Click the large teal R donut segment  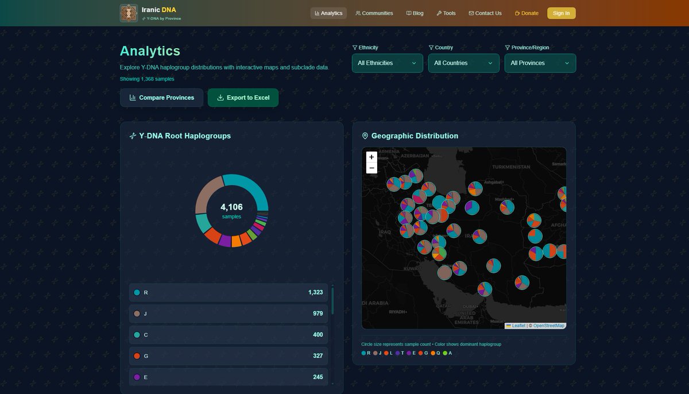(254, 187)
